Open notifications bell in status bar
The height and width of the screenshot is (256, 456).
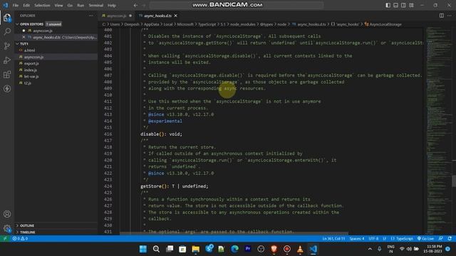(x=450, y=238)
